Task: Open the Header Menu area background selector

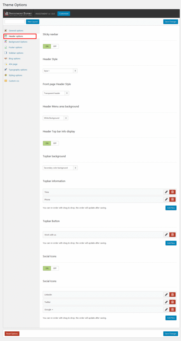Action: point(56,118)
